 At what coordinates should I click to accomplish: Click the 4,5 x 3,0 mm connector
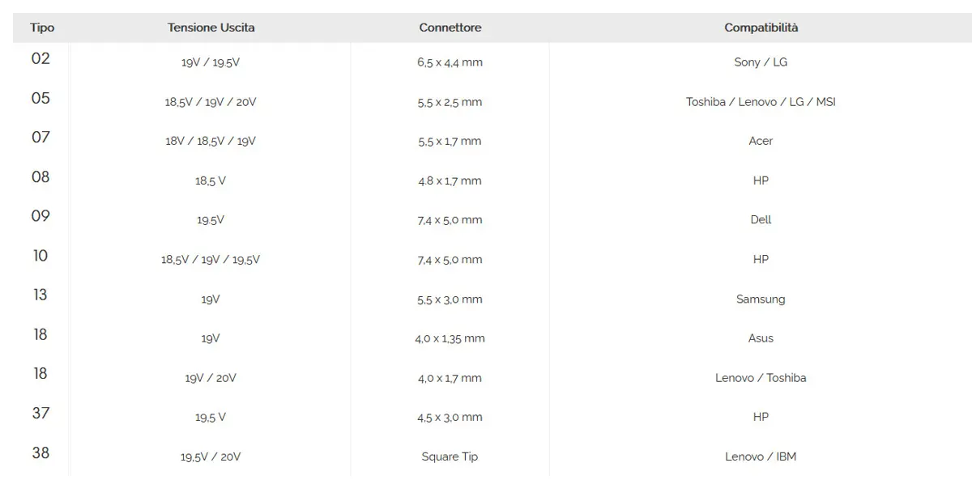tap(450, 417)
